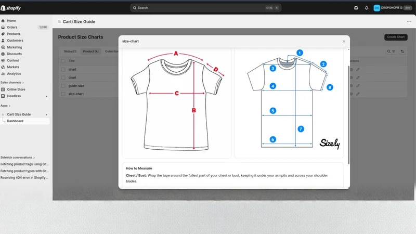Image resolution: width=416 pixels, height=234 pixels.
Task: Click the guide-size chart title
Action: point(76,86)
